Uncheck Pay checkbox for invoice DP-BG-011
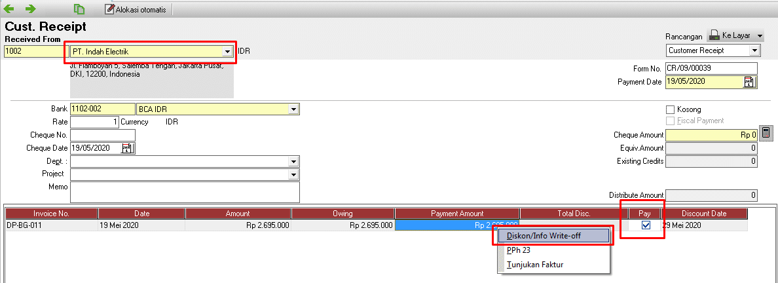 pyautogui.click(x=646, y=225)
